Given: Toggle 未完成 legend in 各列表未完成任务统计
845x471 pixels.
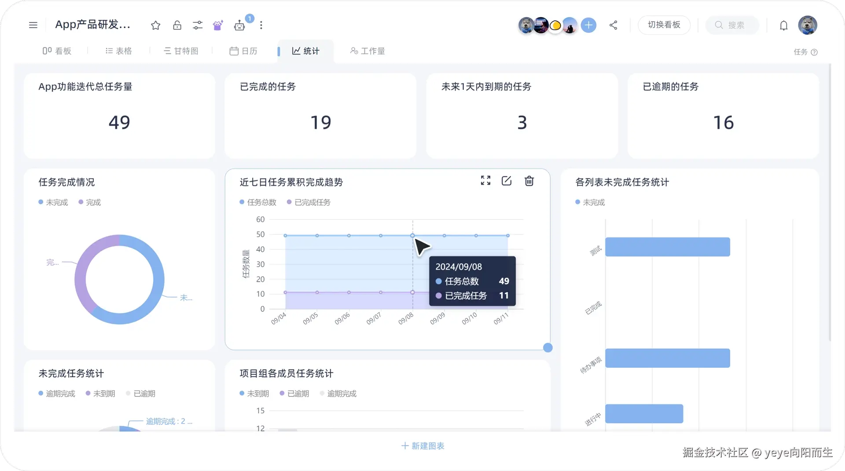Looking at the screenshot, I should click(590, 202).
